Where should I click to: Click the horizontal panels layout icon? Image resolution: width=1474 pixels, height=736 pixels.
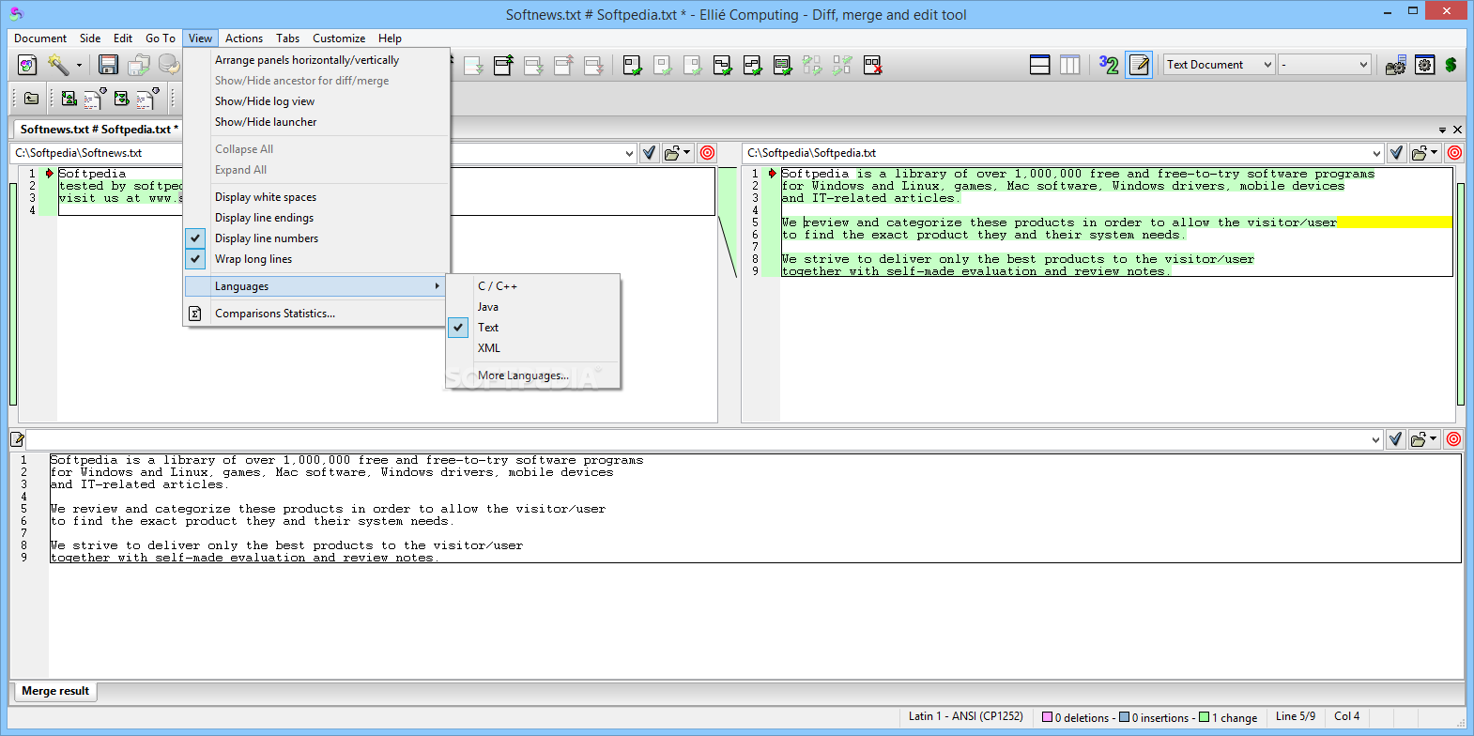1039,65
